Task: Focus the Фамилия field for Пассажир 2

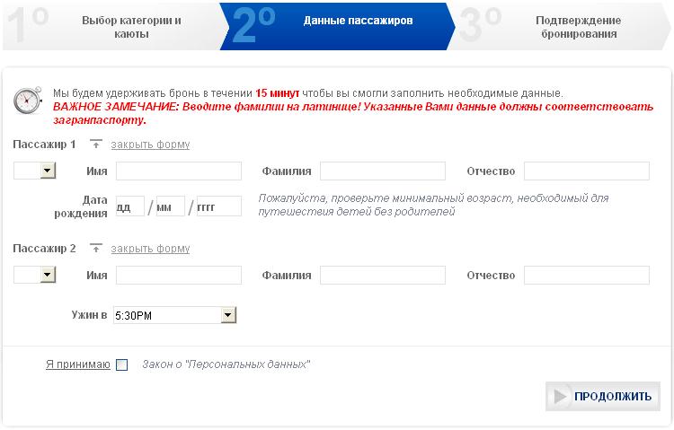Action: click(x=383, y=275)
